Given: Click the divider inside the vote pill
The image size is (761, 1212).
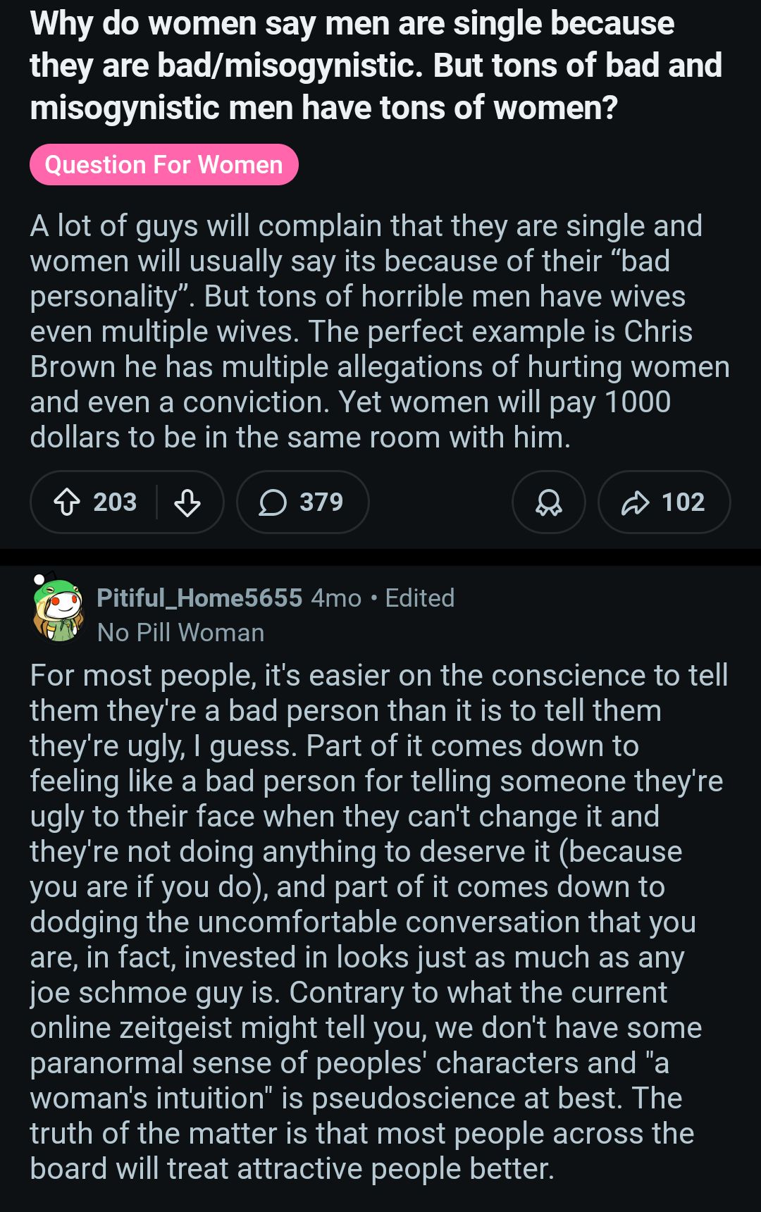Looking at the screenshot, I should coord(156,502).
